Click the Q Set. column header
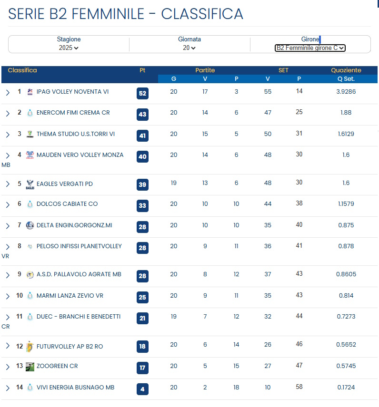Viewport: 379px width, 407px height. point(346,79)
